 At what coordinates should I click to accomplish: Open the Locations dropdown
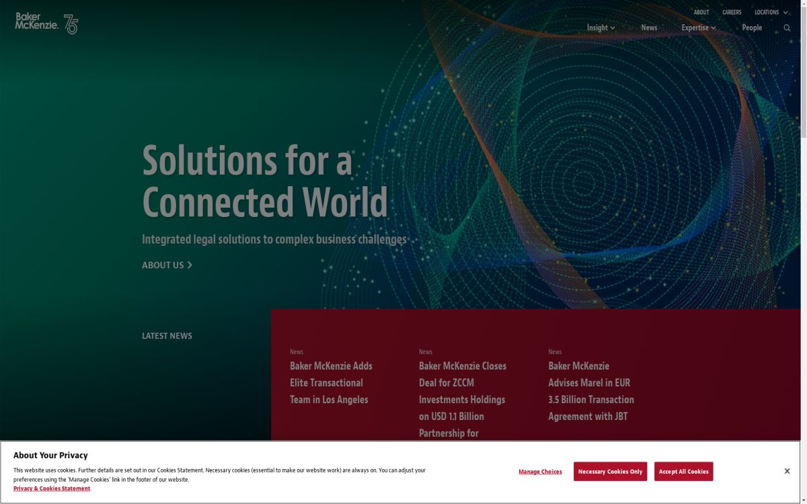pos(770,12)
